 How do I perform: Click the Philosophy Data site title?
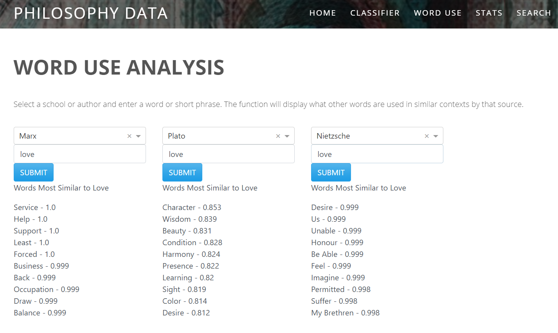91,13
